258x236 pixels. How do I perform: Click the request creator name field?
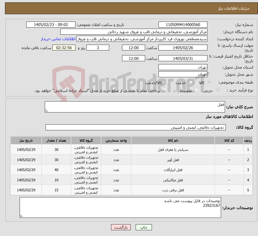coord(142,39)
